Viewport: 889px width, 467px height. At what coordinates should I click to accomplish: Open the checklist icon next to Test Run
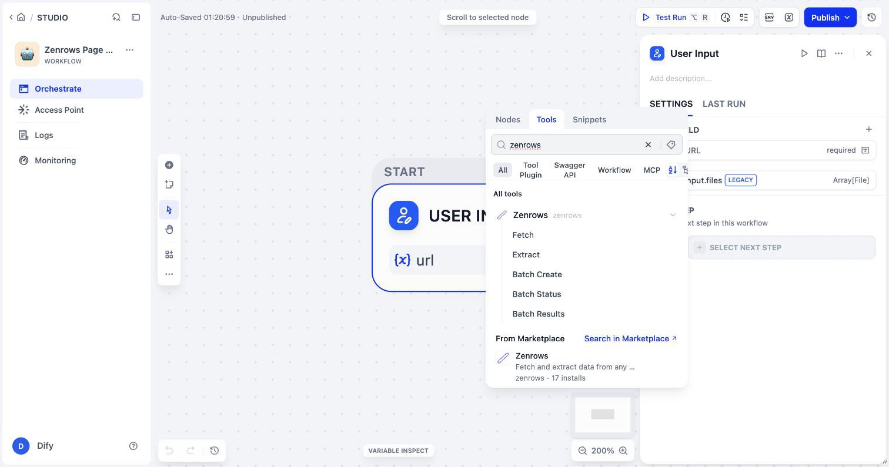(x=744, y=18)
